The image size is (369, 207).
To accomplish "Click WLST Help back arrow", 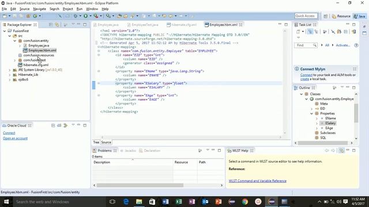I will (327, 151).
